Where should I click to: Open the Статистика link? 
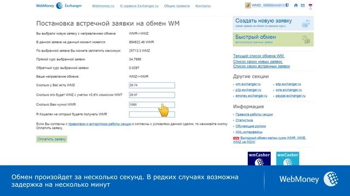(x=244, y=120)
